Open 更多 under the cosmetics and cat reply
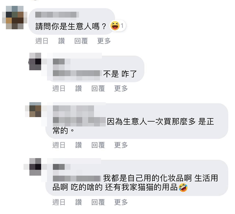The image size is (235, 214). point(121,202)
